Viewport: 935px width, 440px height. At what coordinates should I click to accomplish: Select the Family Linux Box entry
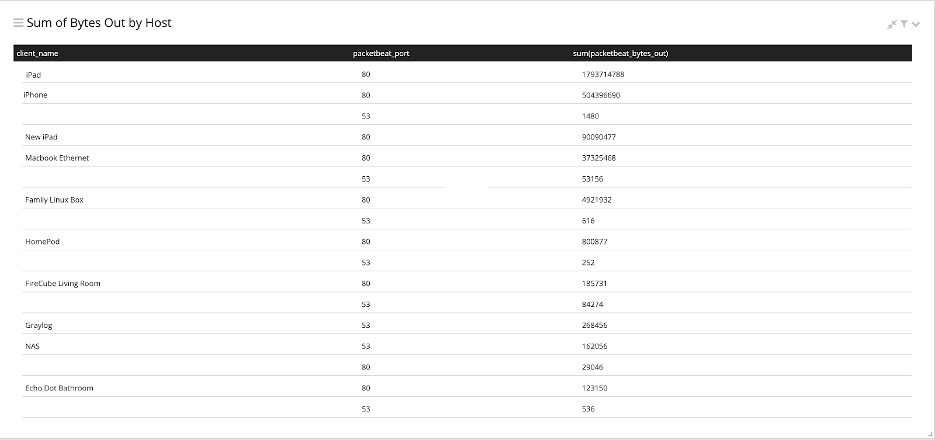pyautogui.click(x=54, y=200)
